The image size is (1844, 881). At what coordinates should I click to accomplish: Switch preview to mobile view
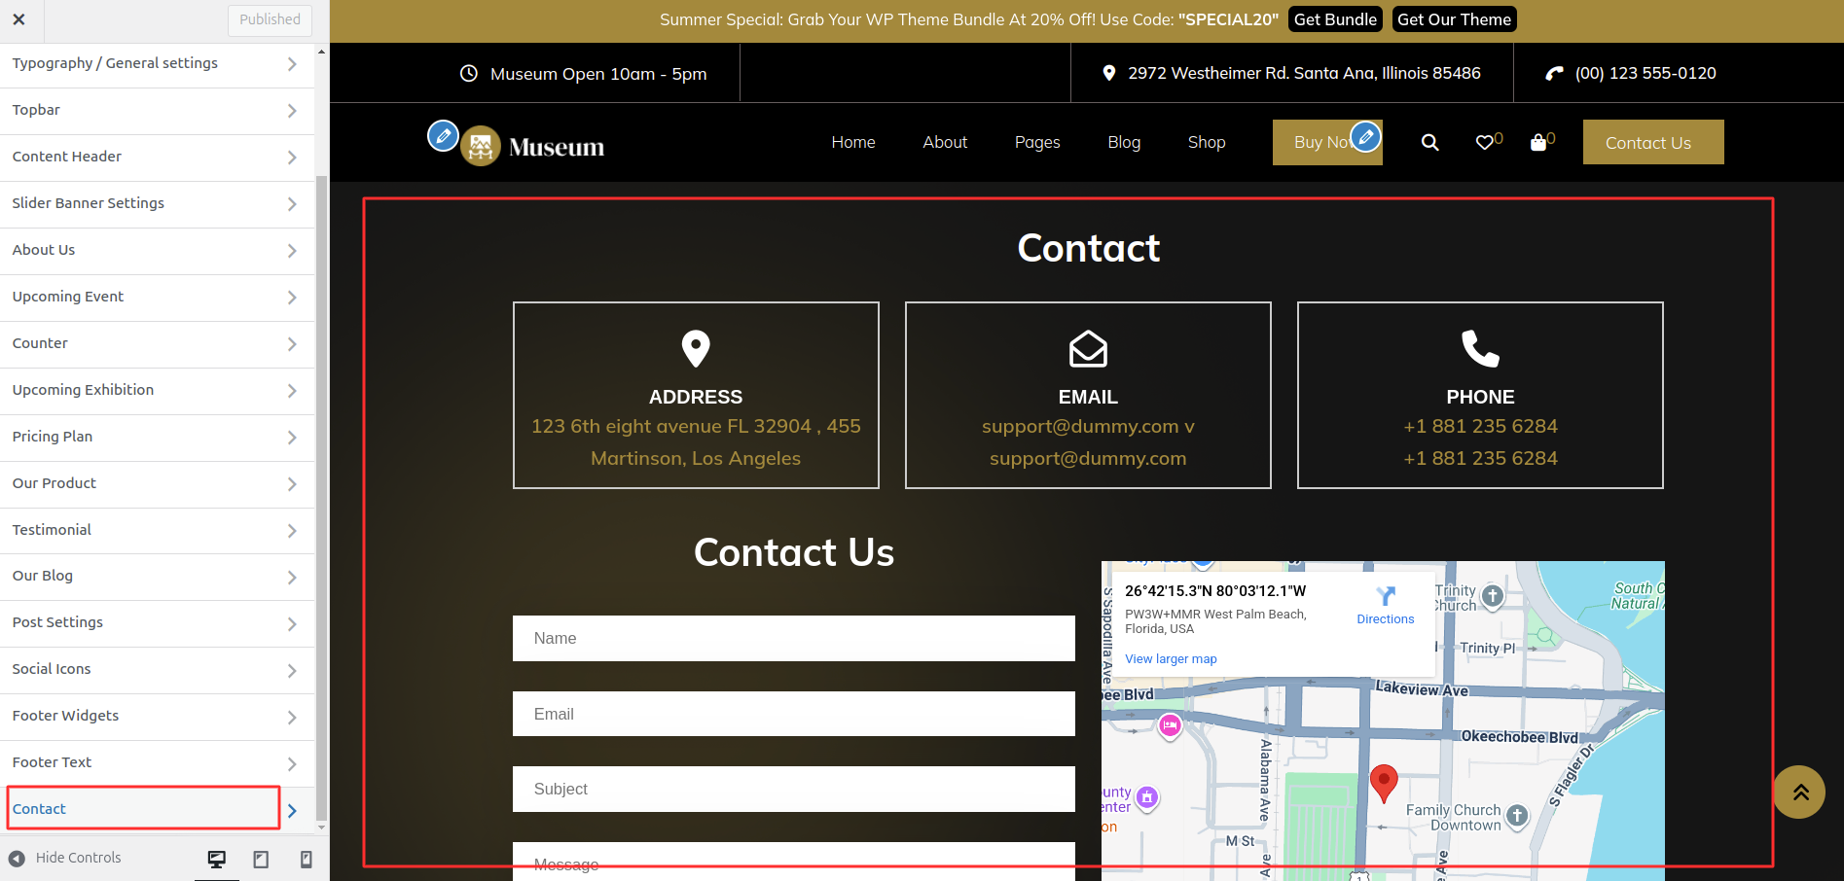pos(306,858)
